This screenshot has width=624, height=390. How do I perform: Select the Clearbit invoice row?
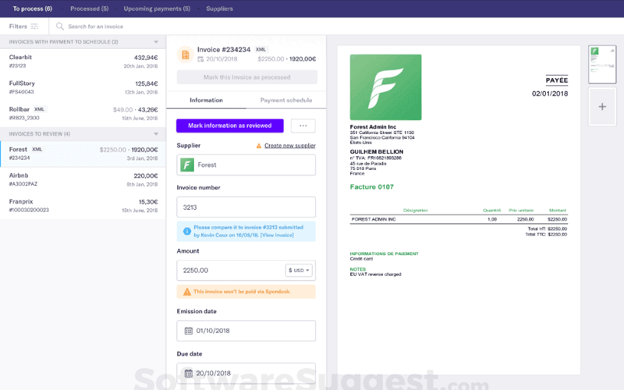(x=83, y=62)
